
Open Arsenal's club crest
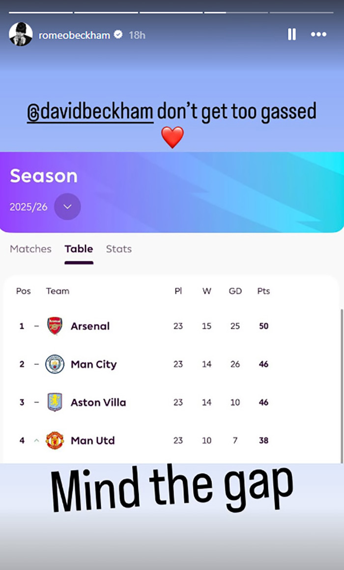(x=55, y=326)
